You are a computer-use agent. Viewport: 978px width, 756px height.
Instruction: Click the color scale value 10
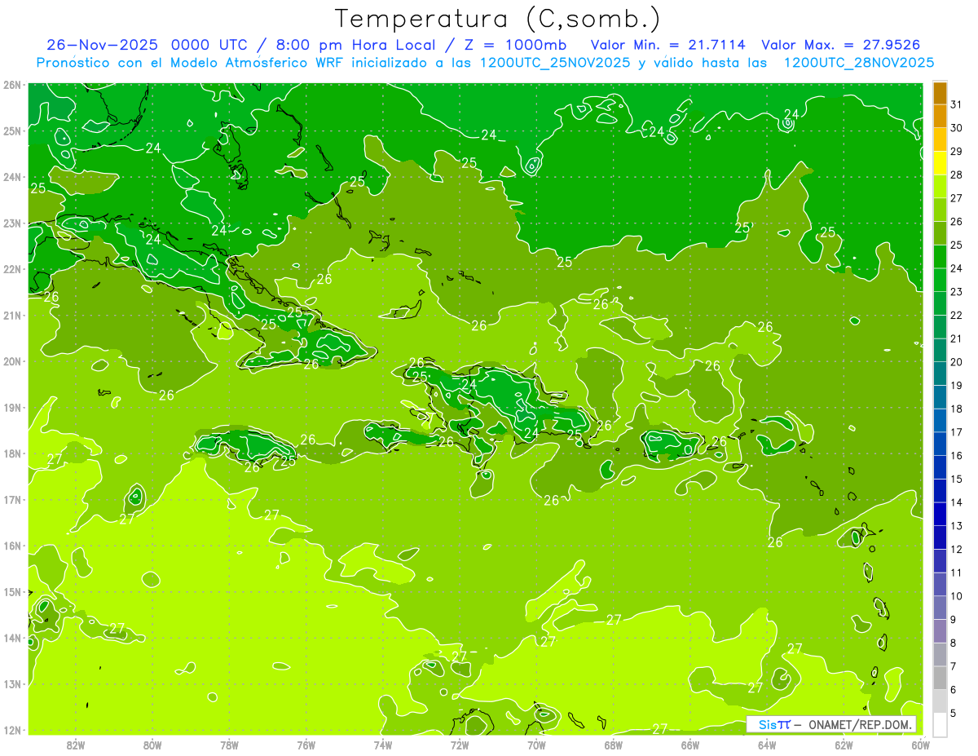coord(956,596)
